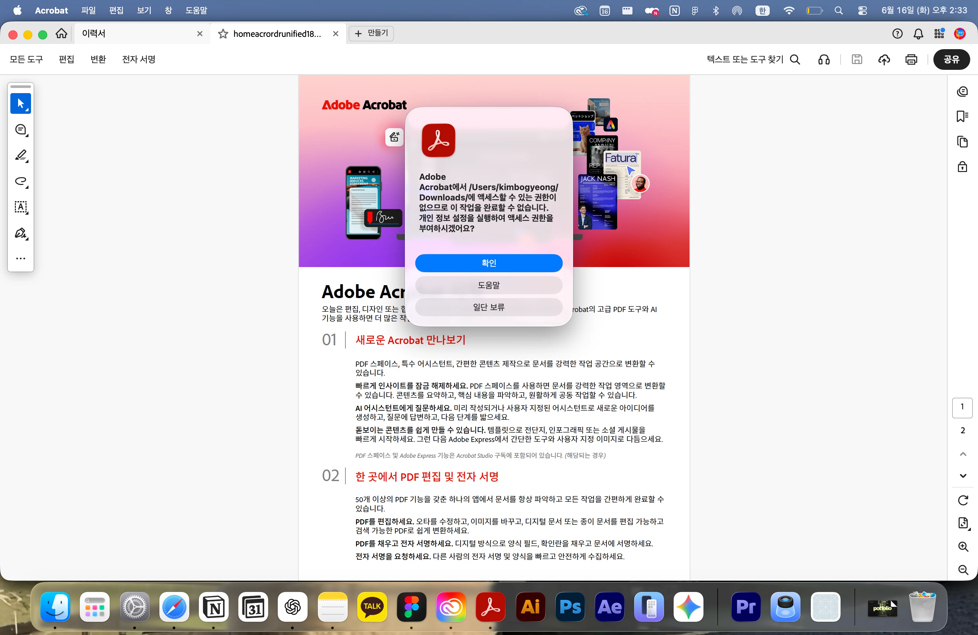Screen dimensions: 978x635
Task: Open the account profile avatar
Action: tap(960, 34)
